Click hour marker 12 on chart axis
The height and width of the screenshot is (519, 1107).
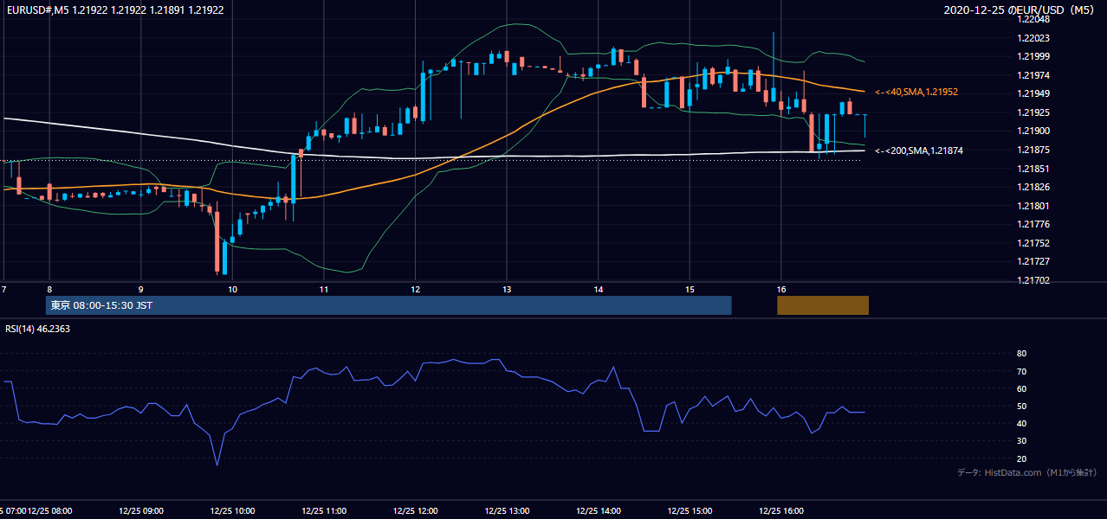click(415, 289)
